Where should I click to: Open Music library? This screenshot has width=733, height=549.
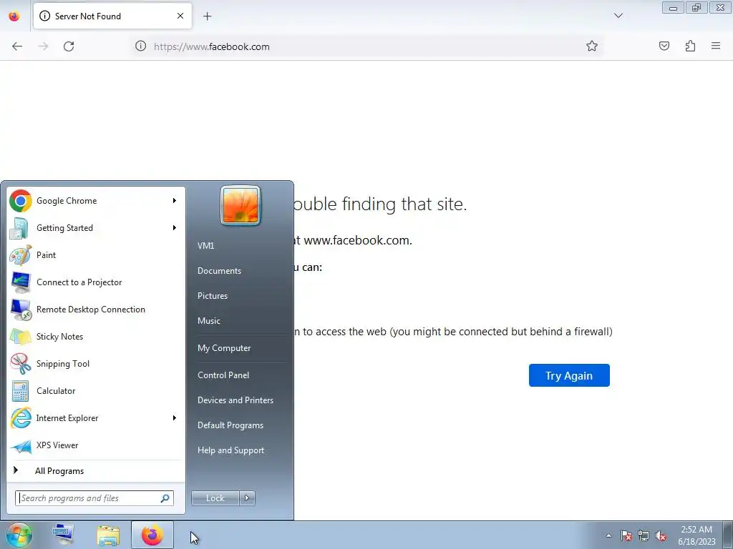pyautogui.click(x=239, y=321)
